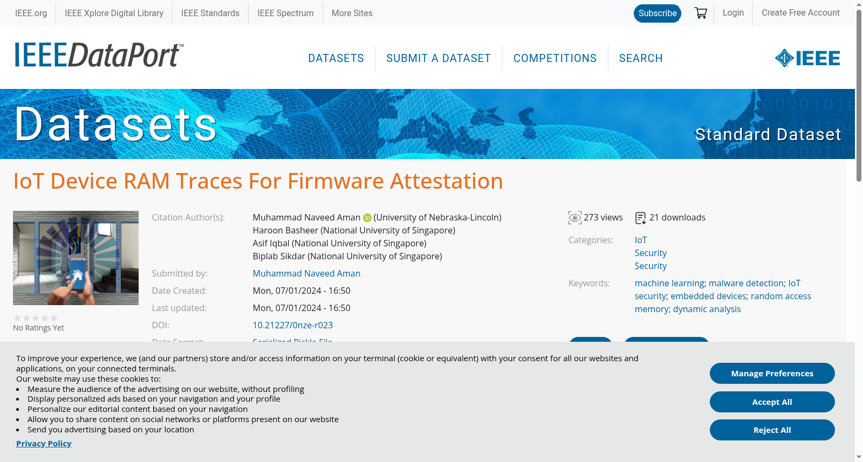Image resolution: width=863 pixels, height=462 pixels.
Task: Open IEEE Standards link
Action: click(210, 13)
